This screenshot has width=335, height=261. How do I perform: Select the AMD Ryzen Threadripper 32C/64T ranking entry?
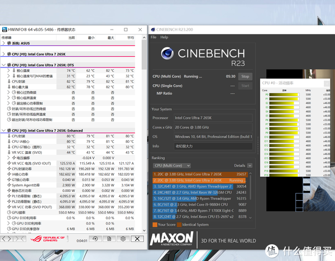click(x=200, y=186)
